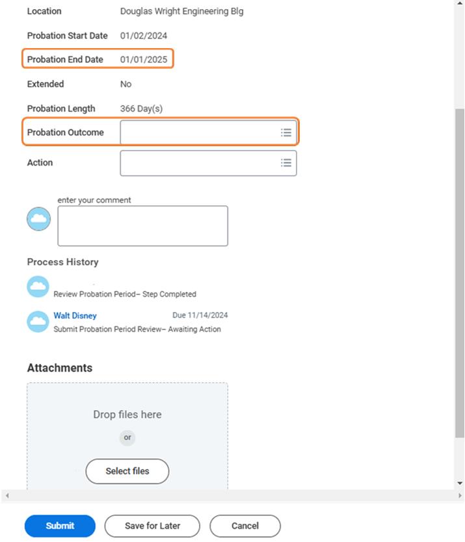Click the horizontal scrollbar track
465x542 pixels.
(228, 496)
